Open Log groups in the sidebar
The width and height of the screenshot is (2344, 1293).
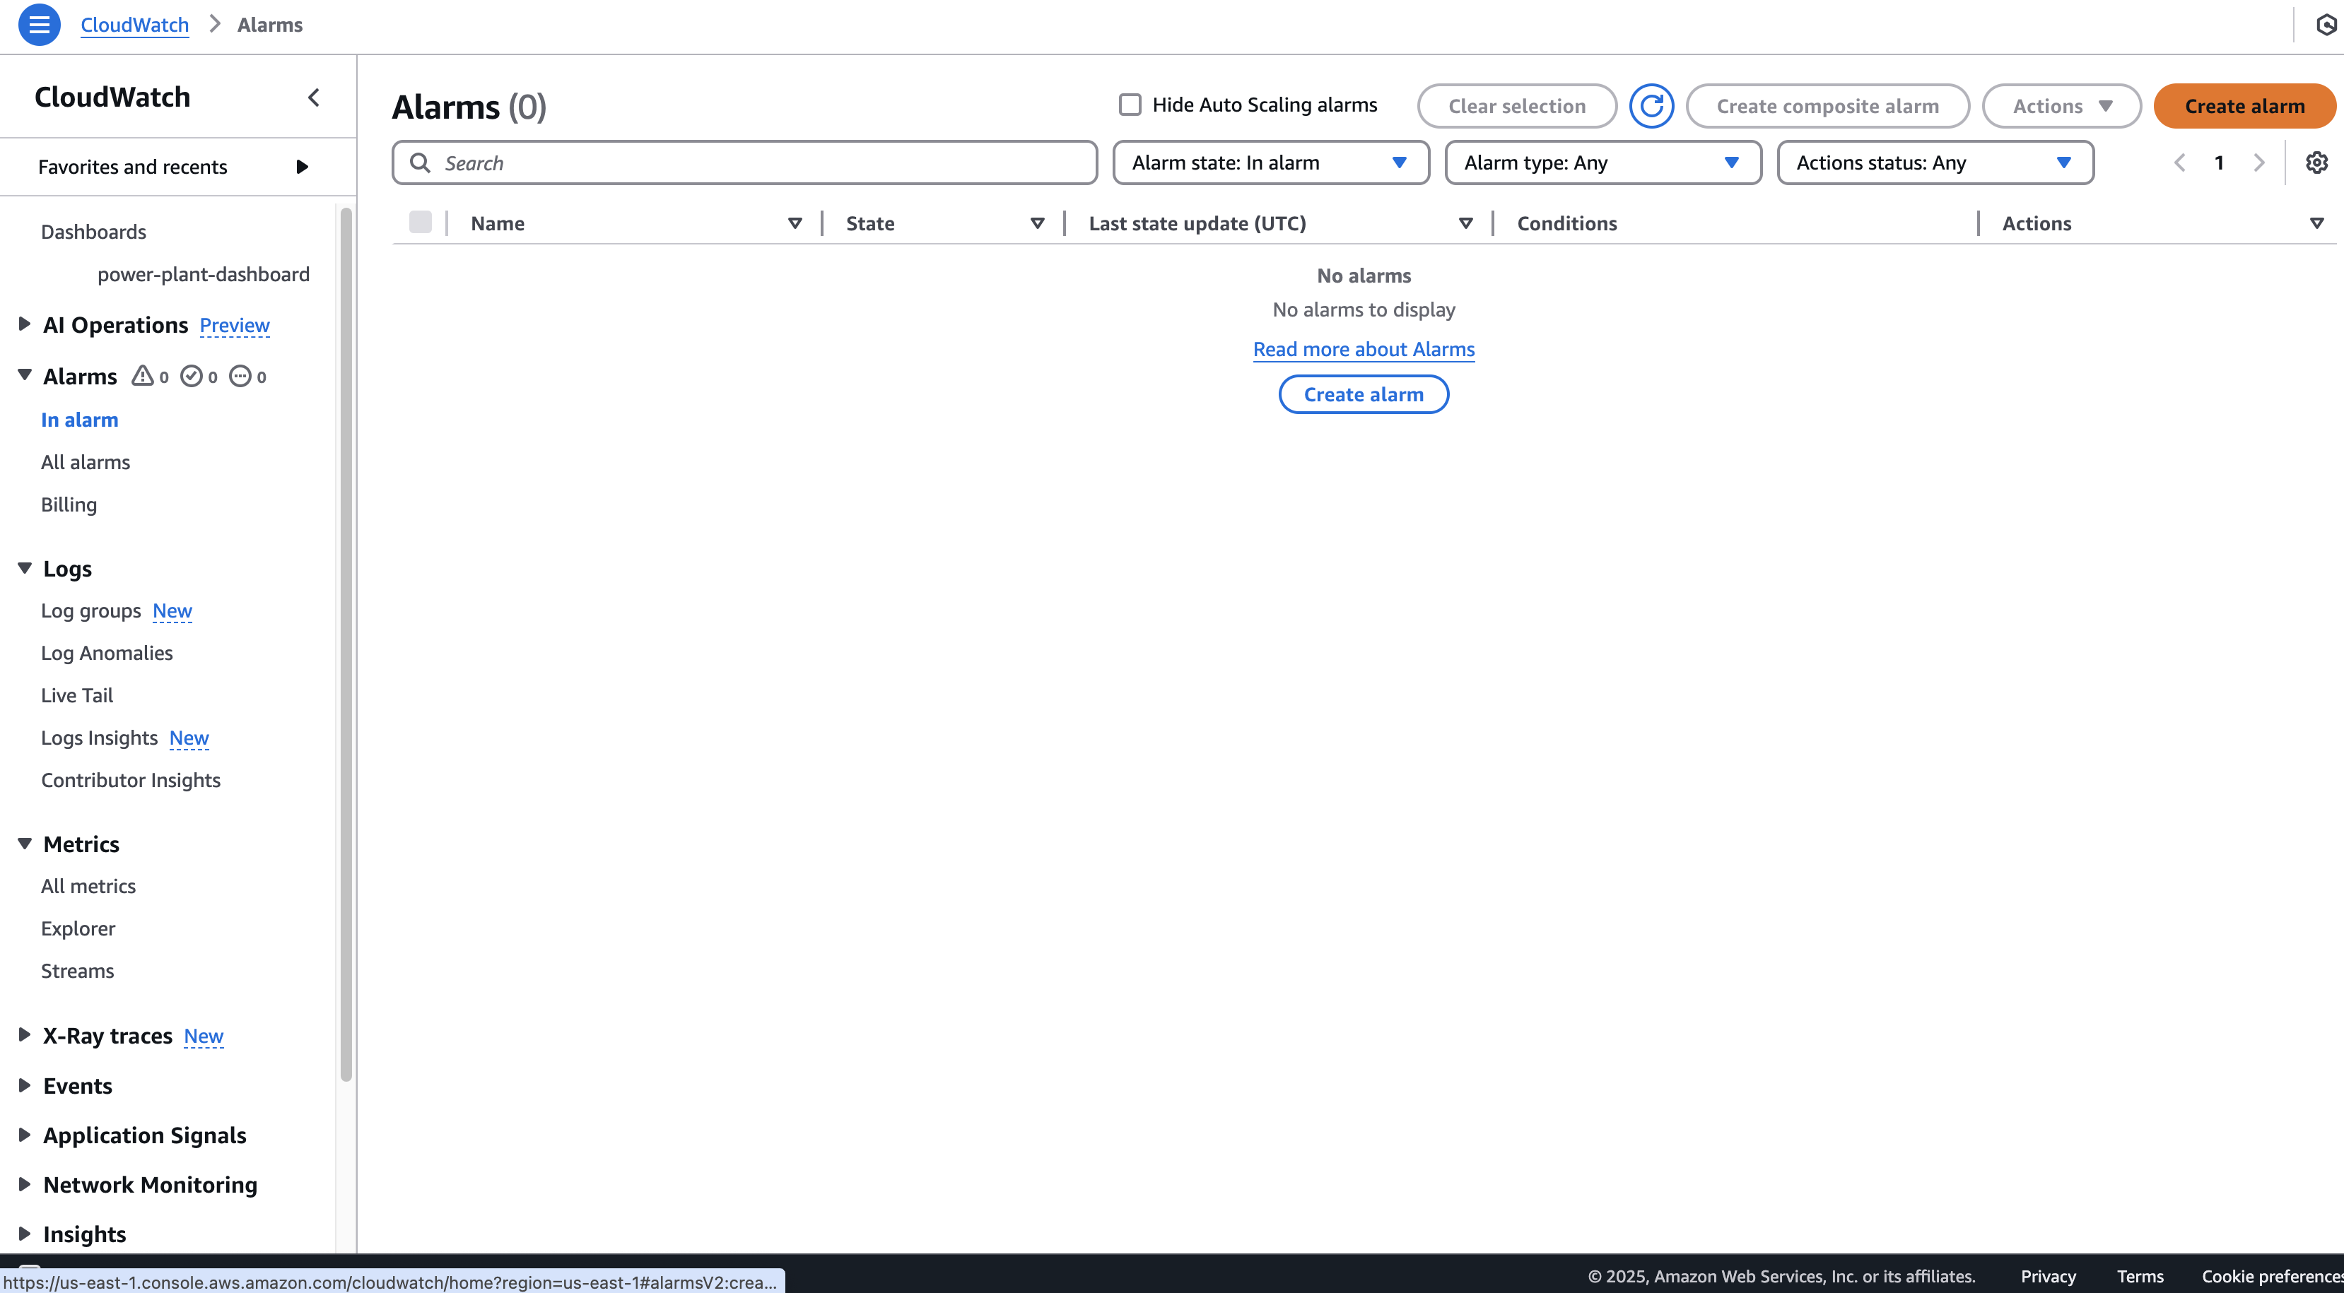coord(91,611)
